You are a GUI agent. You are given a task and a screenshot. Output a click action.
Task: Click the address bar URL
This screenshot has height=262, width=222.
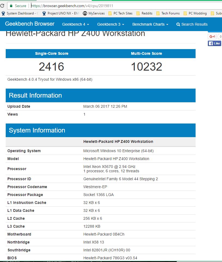tap(72, 6)
